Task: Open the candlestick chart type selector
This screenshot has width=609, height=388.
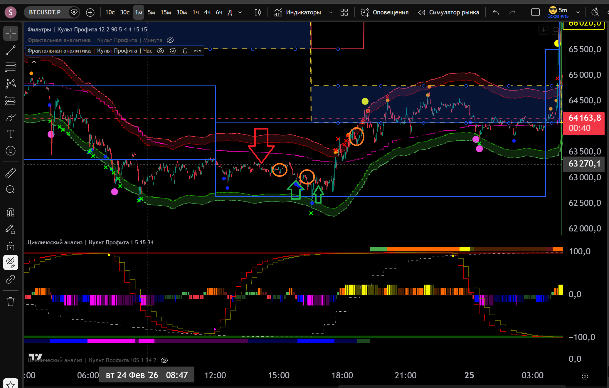Action: point(258,12)
